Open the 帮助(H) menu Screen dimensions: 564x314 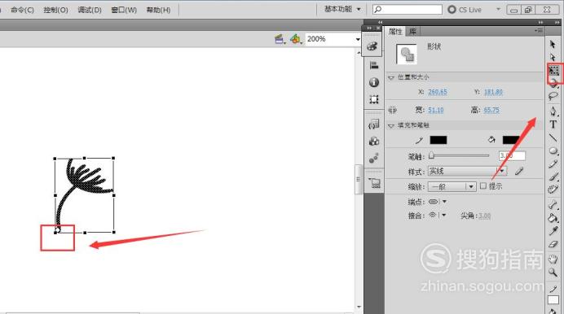point(158,10)
